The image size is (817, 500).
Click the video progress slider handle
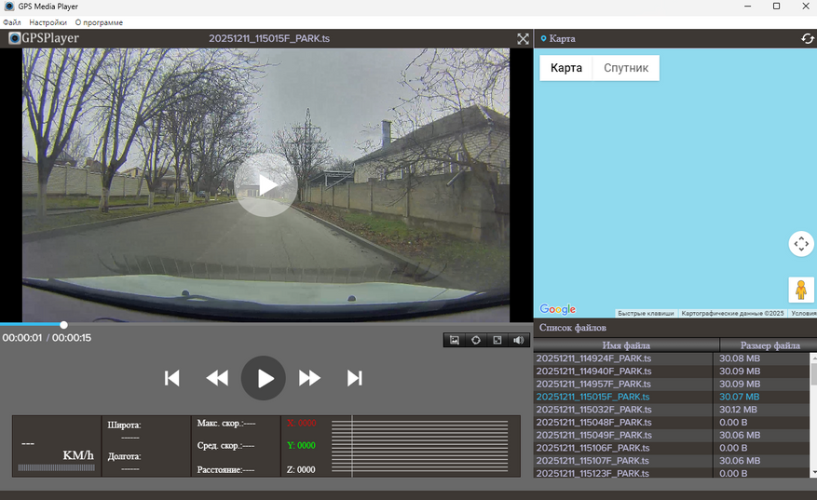(63, 325)
